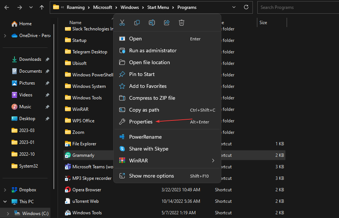339x218 pixels.
Task: Click the Delete trash icon in the context menu
Action: coord(181,23)
